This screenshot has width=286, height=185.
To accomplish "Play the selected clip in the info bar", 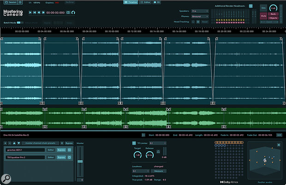I will coord(143,135).
